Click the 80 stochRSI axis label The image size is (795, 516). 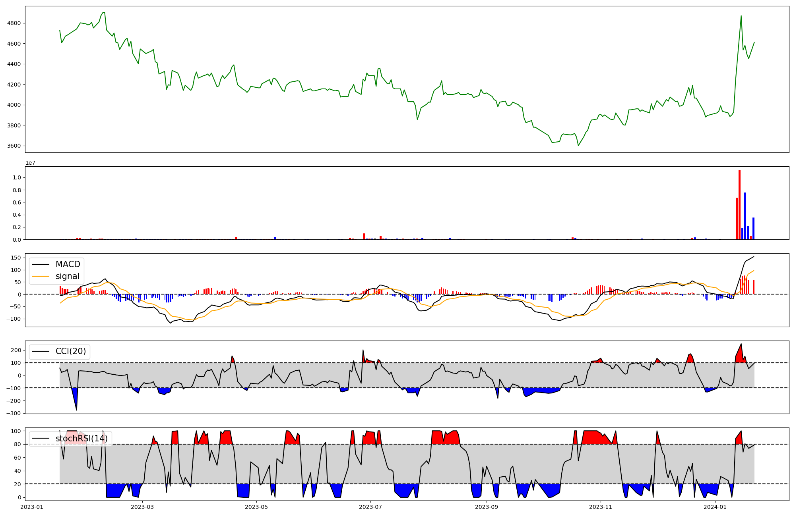[x=17, y=444]
